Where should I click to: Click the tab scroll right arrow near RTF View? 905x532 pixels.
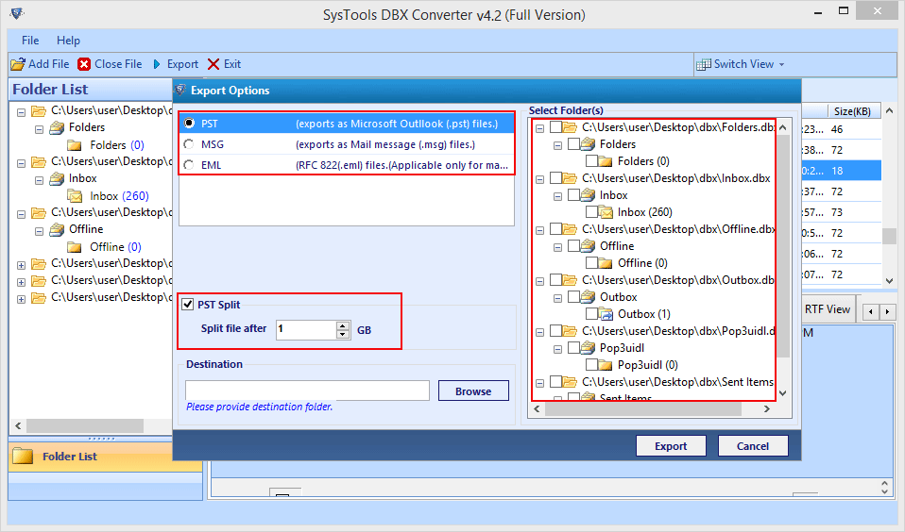pyautogui.click(x=888, y=312)
